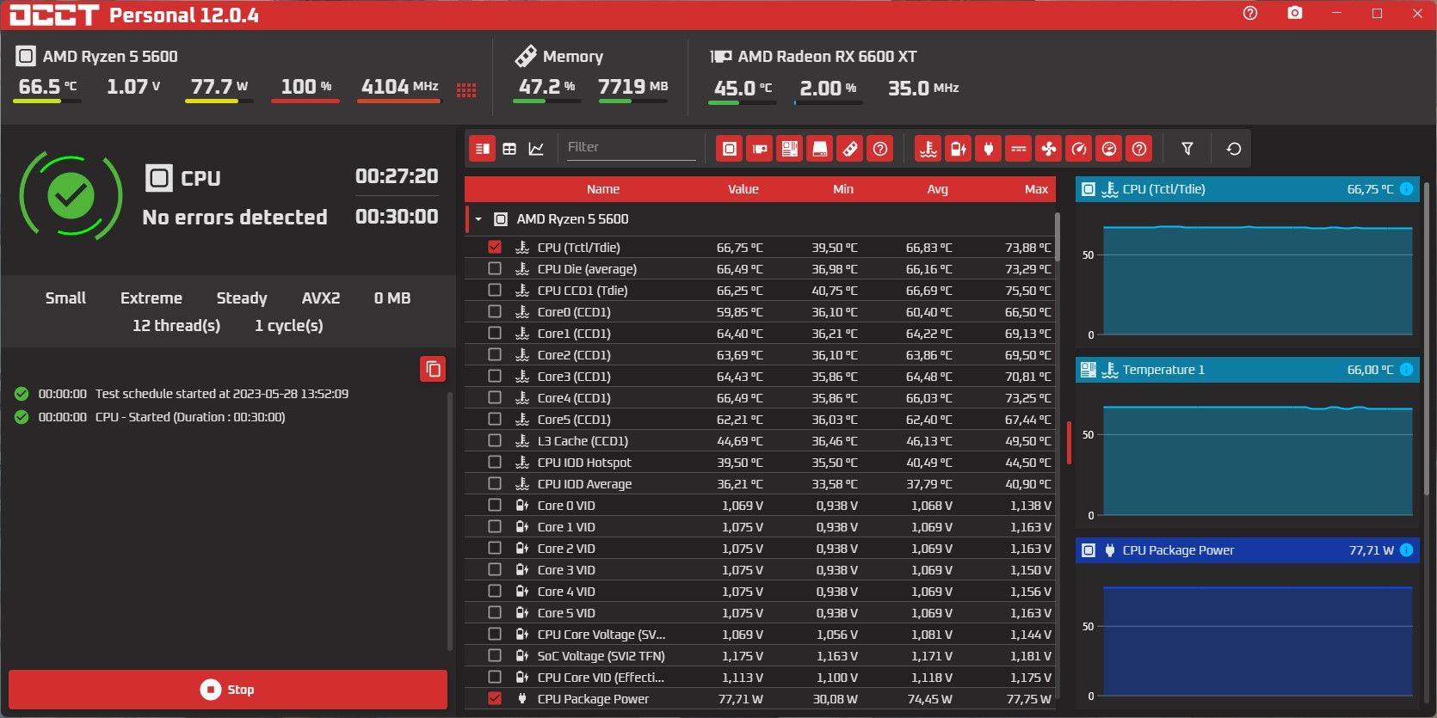Sort by the Value column header
This screenshot has width=1437, height=718.
pyautogui.click(x=743, y=189)
